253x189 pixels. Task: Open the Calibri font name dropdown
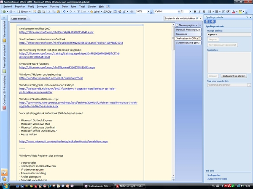[x=179, y=12]
